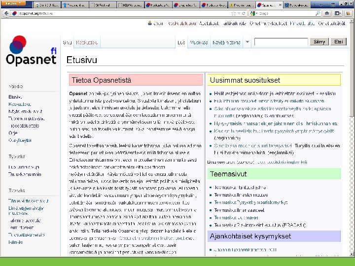The height and width of the screenshot is (266, 355).
Task: Open the bookmarks toolbar icon
Action: (338, 13)
